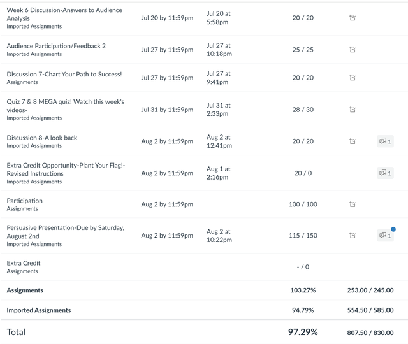The height and width of the screenshot is (344, 408).
Task: Go to Discussion 7-Chart Your Path to Success
Action: point(64,75)
